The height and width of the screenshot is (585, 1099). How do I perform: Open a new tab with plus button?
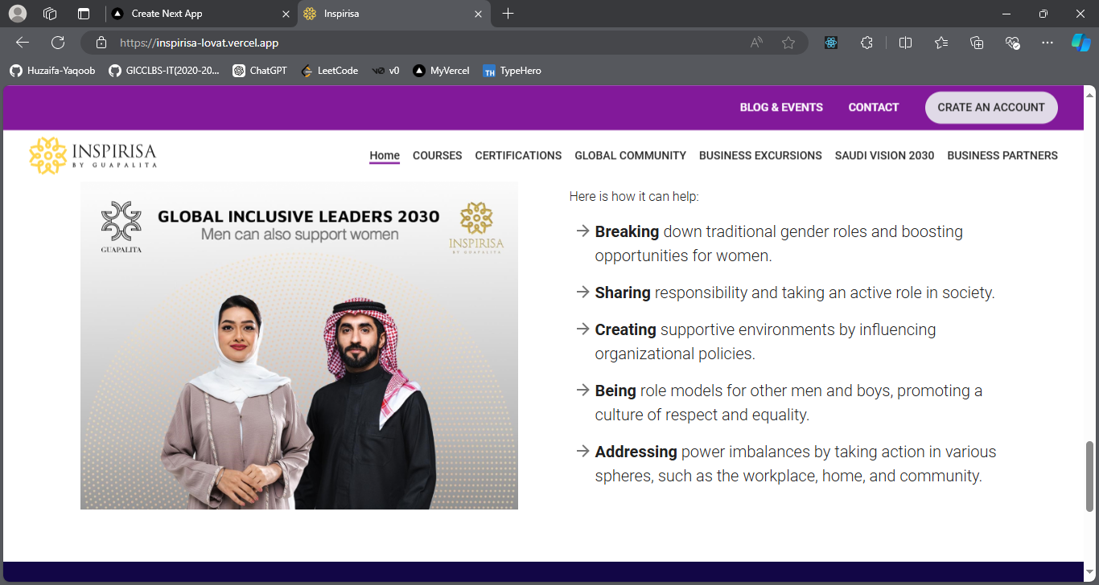coord(508,14)
